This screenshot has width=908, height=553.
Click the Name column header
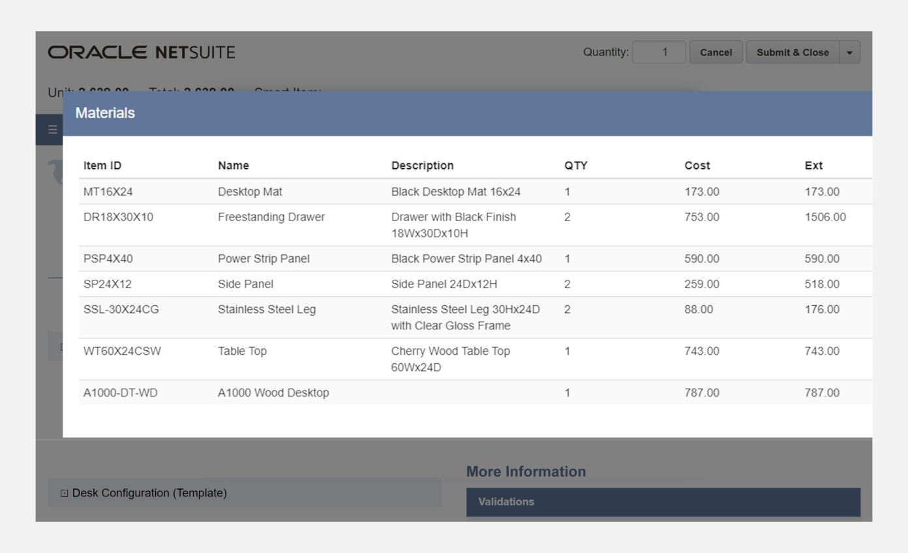tap(234, 165)
